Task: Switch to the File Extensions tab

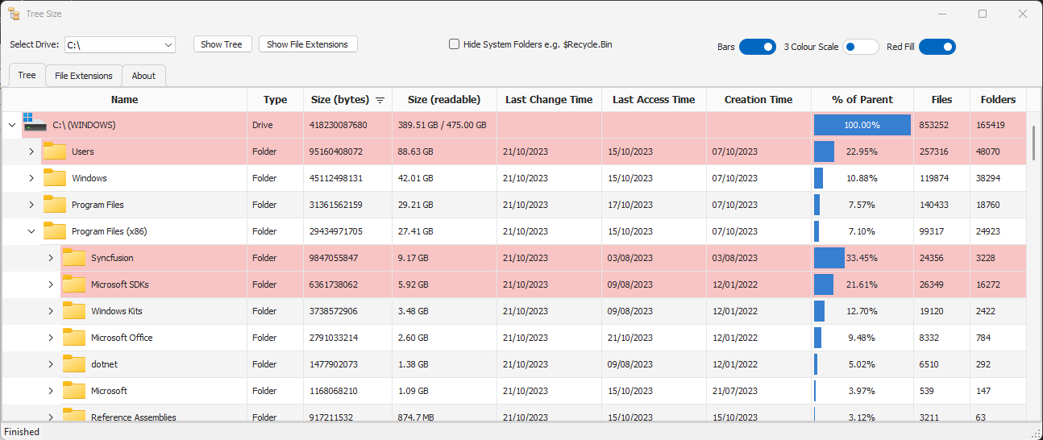Action: coord(84,76)
